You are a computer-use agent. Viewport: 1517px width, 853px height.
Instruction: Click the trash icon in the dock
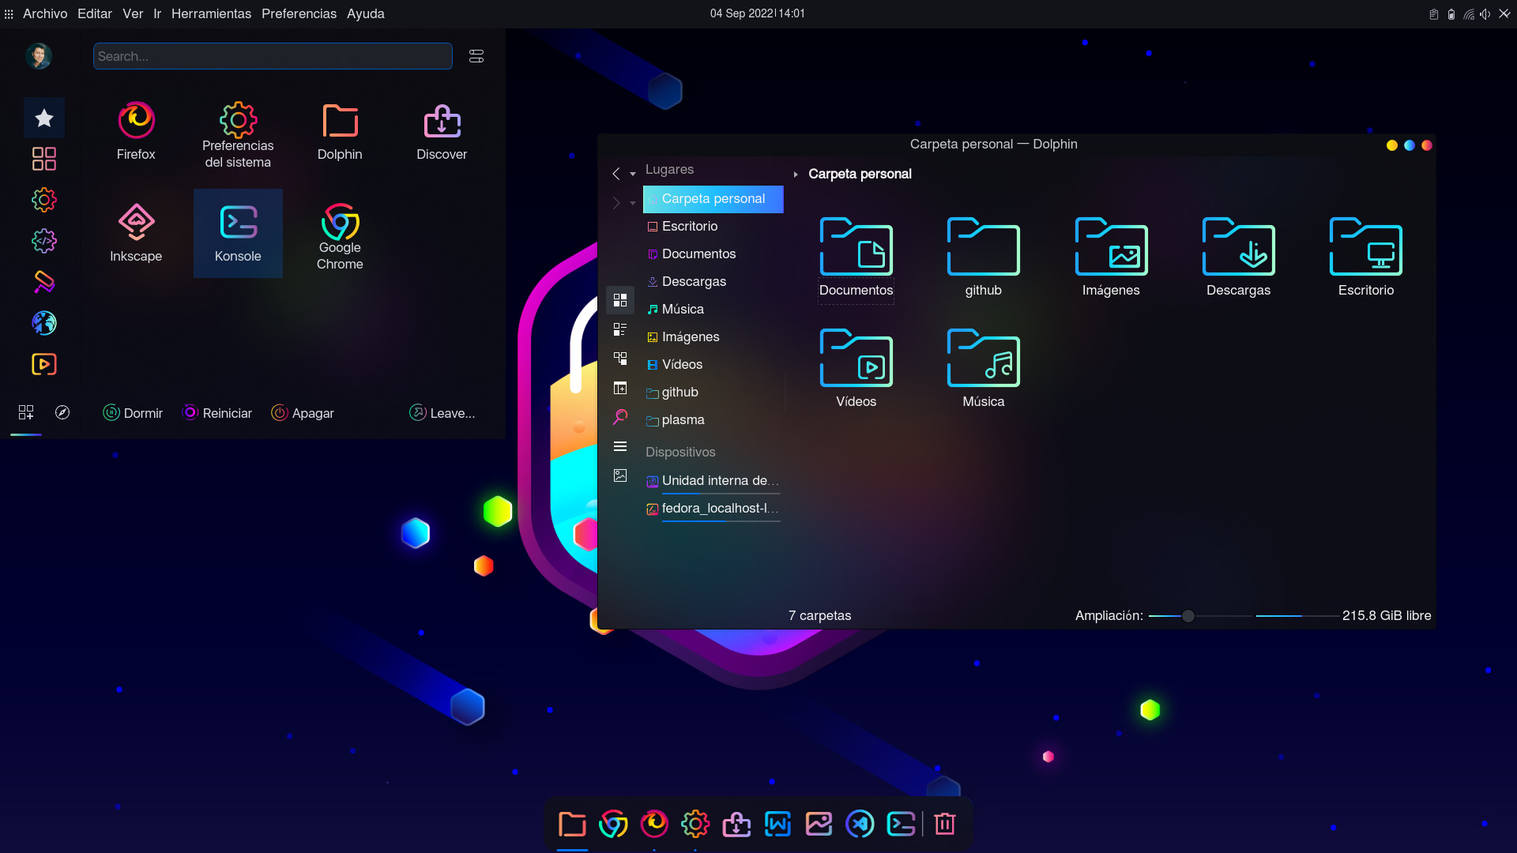coord(945,824)
